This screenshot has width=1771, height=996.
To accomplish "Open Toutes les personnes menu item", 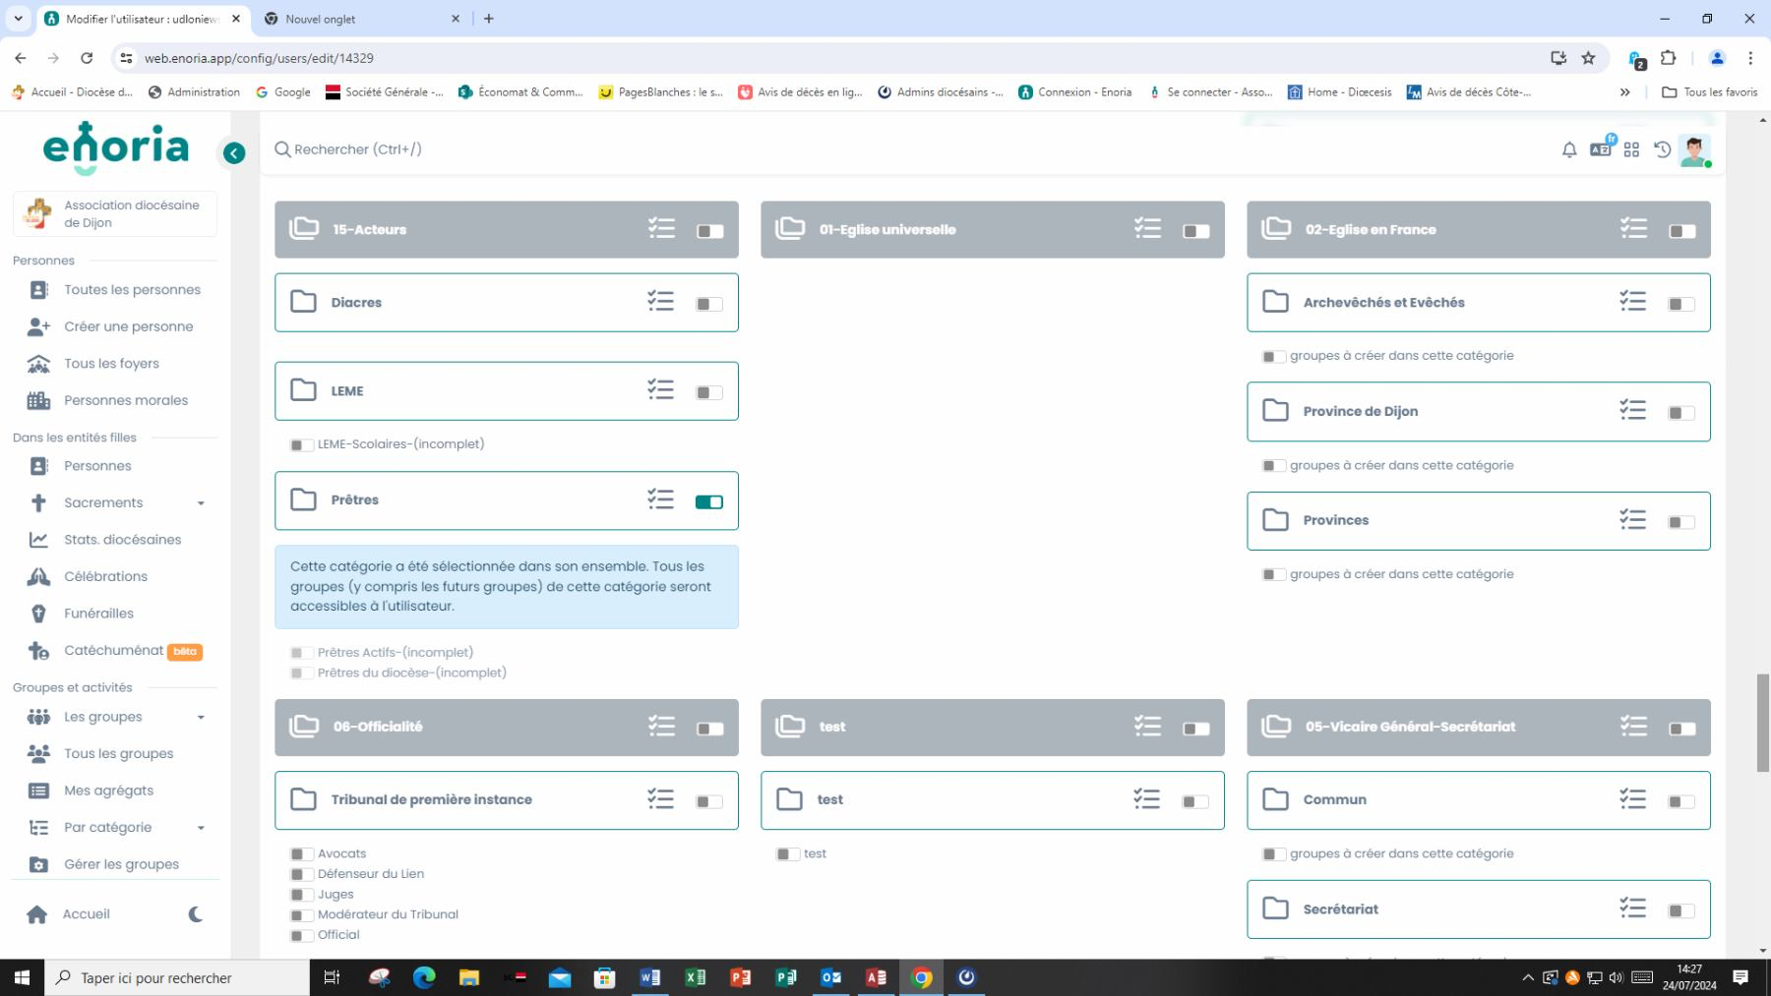I will (132, 290).
